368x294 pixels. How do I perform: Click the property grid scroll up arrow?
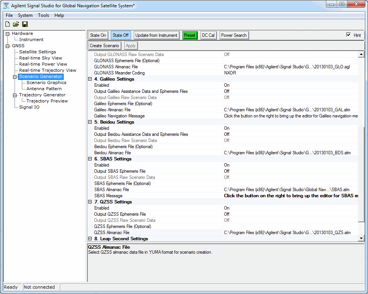(x=361, y=54)
